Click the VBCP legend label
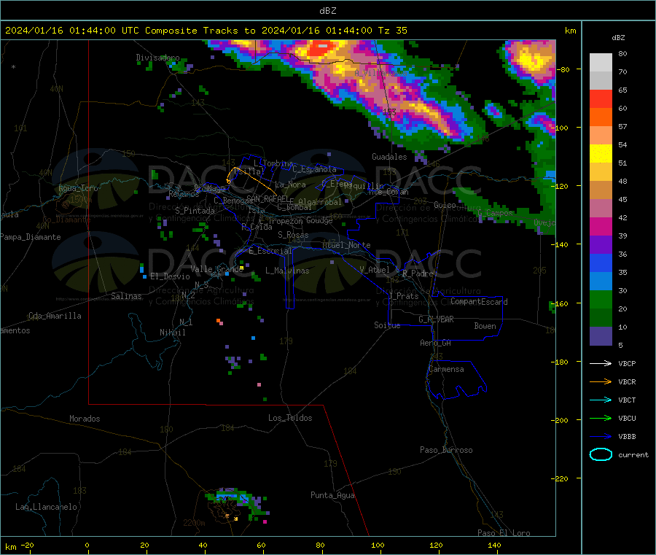Viewport: 656px width, 555px height. [627, 363]
